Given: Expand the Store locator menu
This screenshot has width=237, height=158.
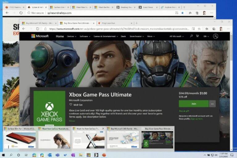Looking at the screenshot, I should (137, 36).
